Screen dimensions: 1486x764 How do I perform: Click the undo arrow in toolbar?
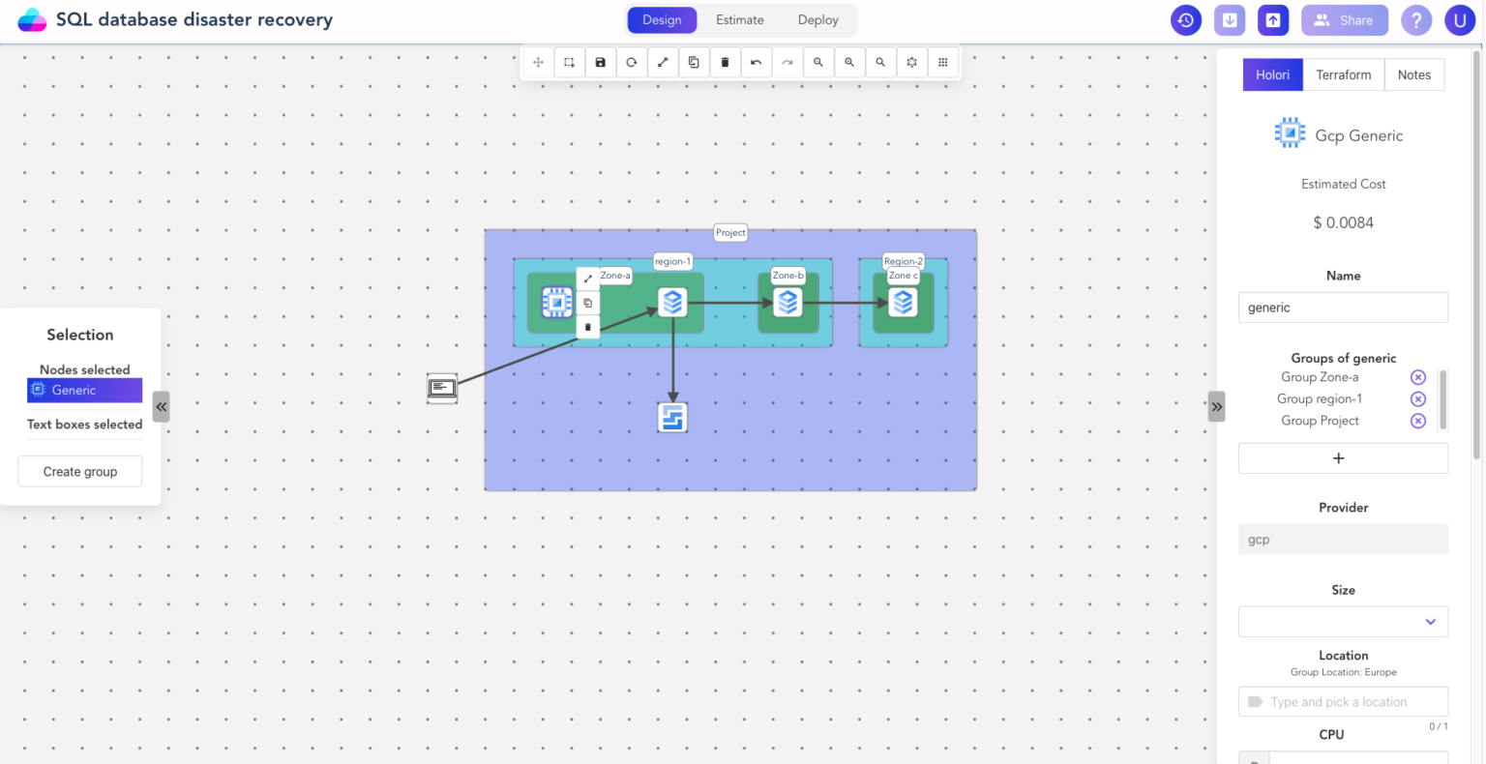[756, 63]
